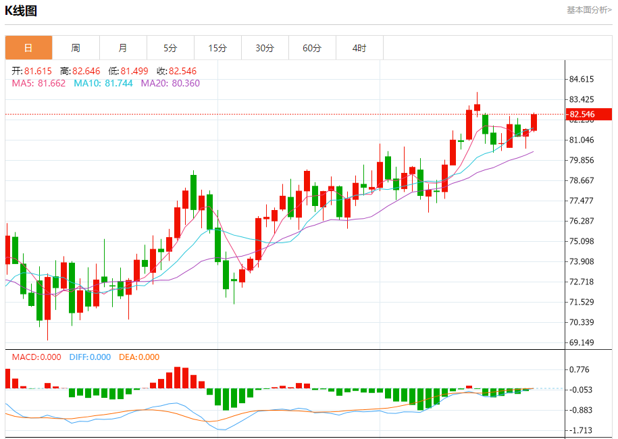Viewport: 618px width, 439px height.
Task: Switch to the 月 monthly tab
Action: coord(123,48)
